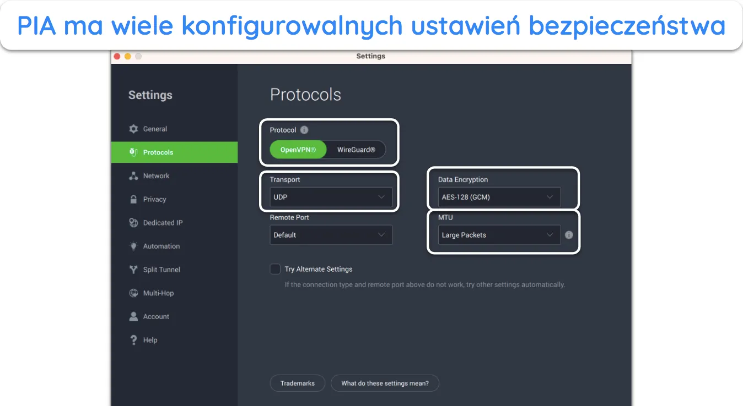743x406 pixels.
Task: Click the Protocols page heading
Action: [305, 95]
